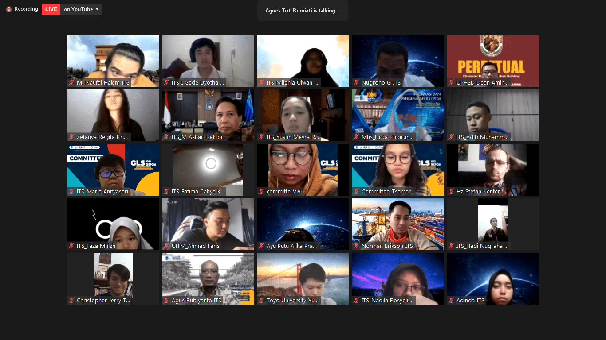Click muted mic icon on committe_Vivi tile
The width and height of the screenshot is (606, 340).
[x=261, y=192]
